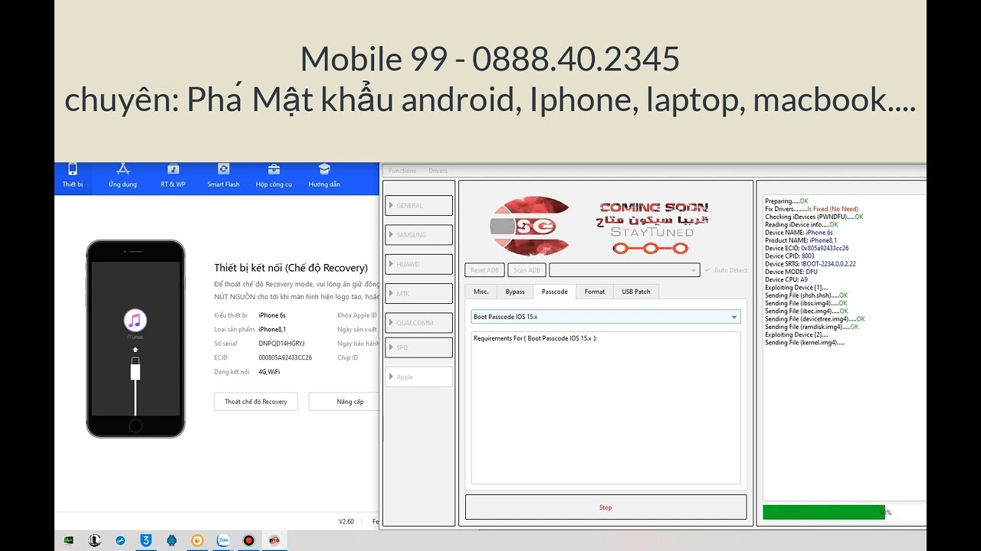Click the 'iPhone 6s' device type value
Image resolution: width=981 pixels, height=551 pixels.
coord(272,315)
